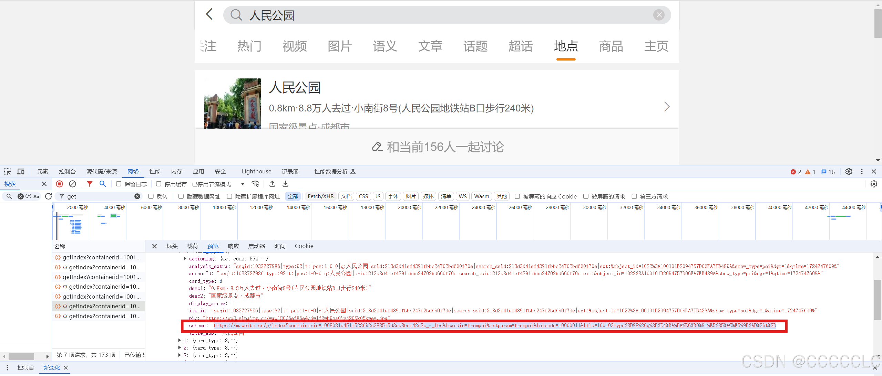Toggle the device toolbar icon
Screen dimensions: 882x376
(x=21, y=172)
